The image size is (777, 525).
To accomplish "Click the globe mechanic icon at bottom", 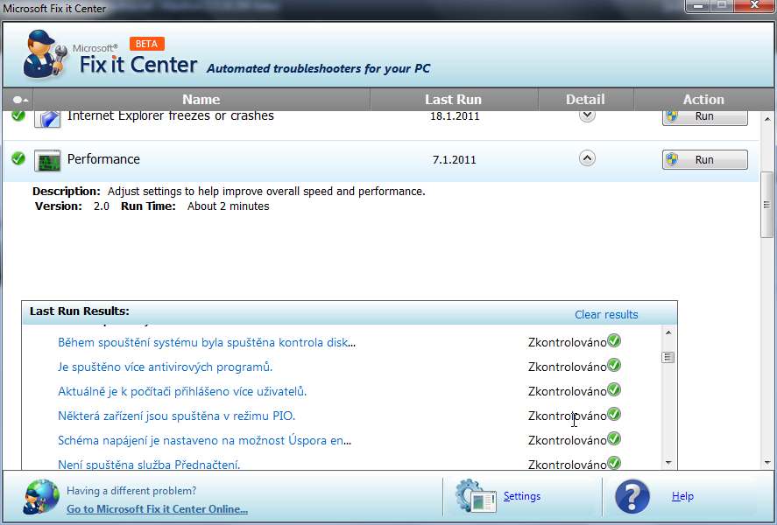I will [40, 496].
